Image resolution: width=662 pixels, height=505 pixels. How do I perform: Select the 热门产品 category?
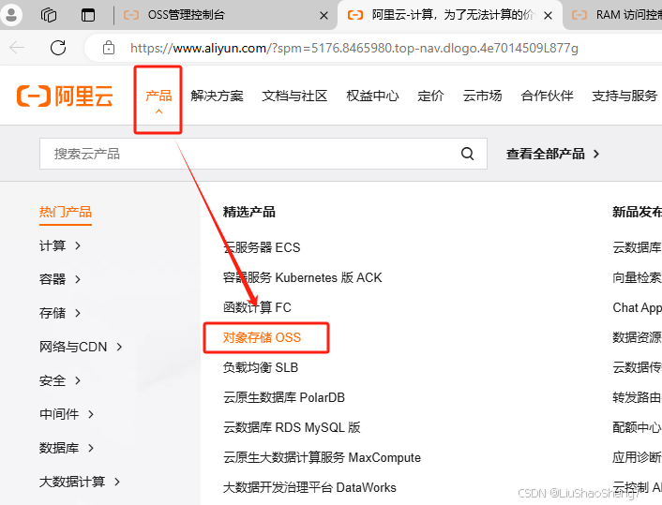coord(66,212)
